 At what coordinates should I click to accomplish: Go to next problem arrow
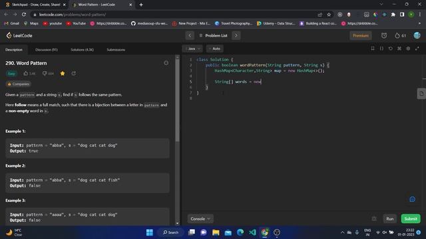pyautogui.click(x=236, y=35)
